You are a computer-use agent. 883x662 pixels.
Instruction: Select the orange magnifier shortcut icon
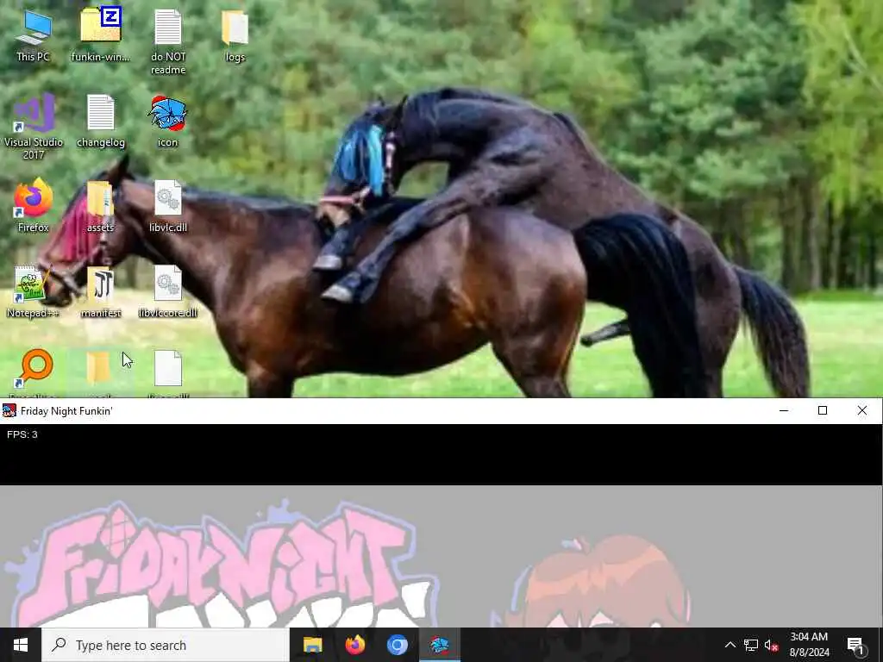pyautogui.click(x=34, y=371)
